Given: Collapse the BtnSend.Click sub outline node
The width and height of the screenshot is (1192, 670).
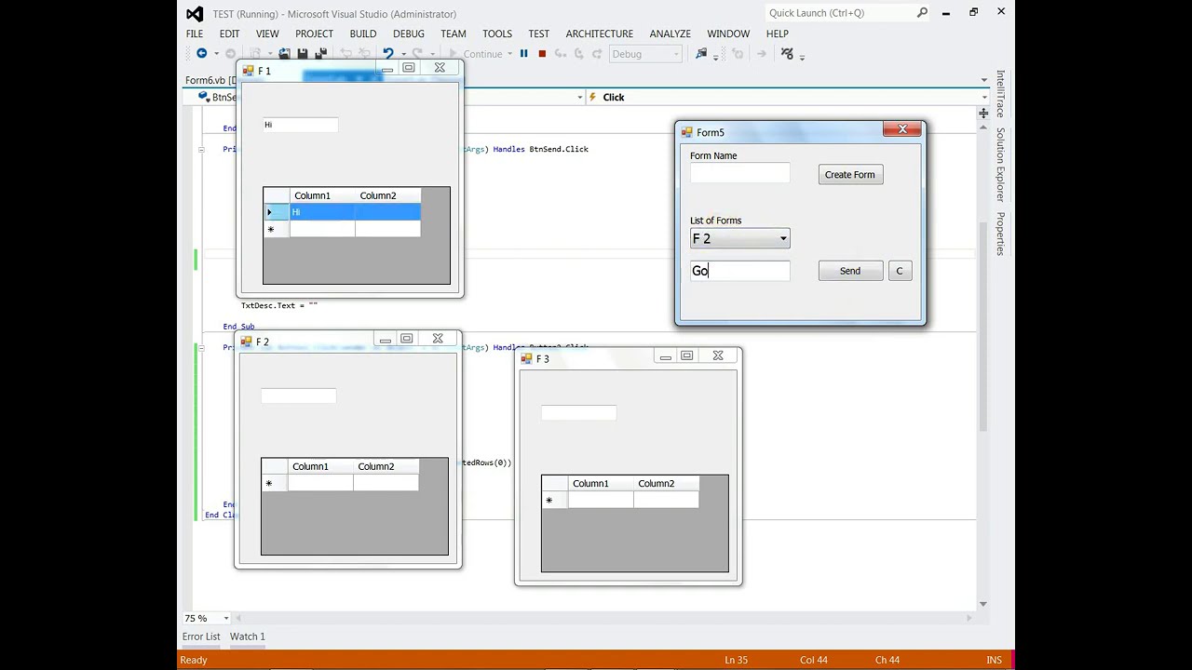Looking at the screenshot, I should tap(201, 149).
